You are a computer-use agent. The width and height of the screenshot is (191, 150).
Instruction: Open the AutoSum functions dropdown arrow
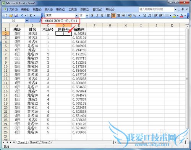pyautogui.click(x=34, y=16)
